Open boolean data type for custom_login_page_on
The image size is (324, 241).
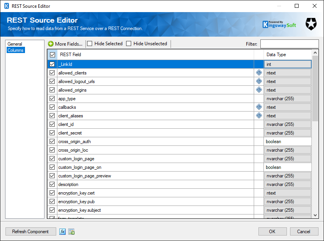coord(288,167)
